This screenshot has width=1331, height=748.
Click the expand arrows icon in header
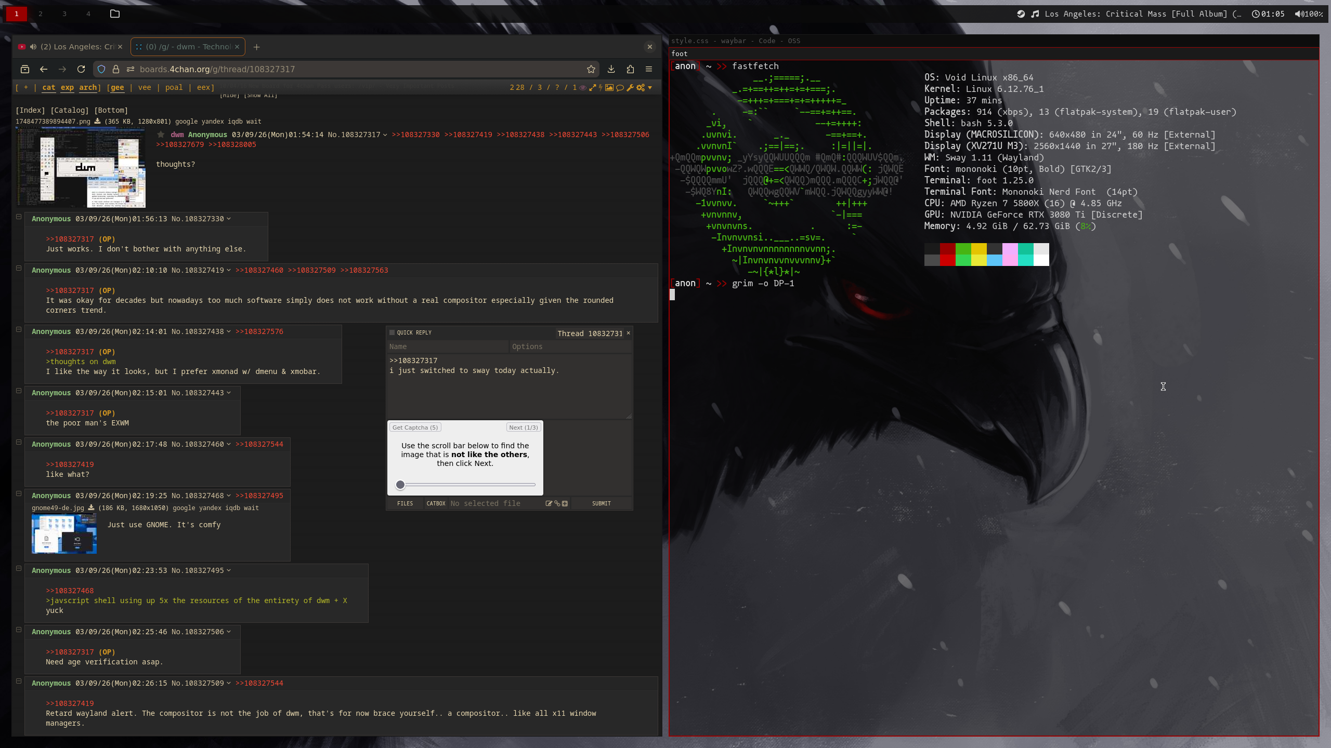(593, 87)
